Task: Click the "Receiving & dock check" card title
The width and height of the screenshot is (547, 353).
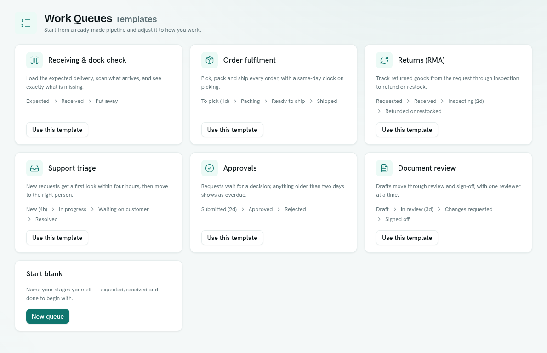Action: [87, 60]
